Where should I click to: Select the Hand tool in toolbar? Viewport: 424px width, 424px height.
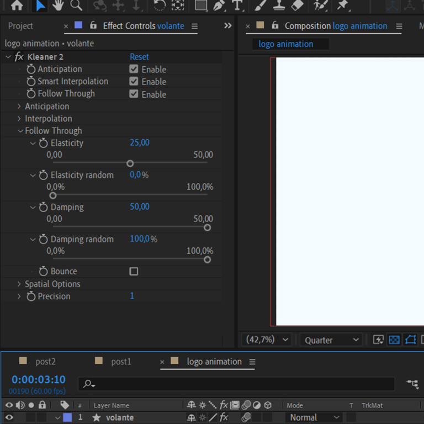(58, 5)
